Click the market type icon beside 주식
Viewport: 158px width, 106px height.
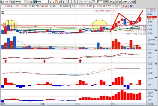pos(2,2)
